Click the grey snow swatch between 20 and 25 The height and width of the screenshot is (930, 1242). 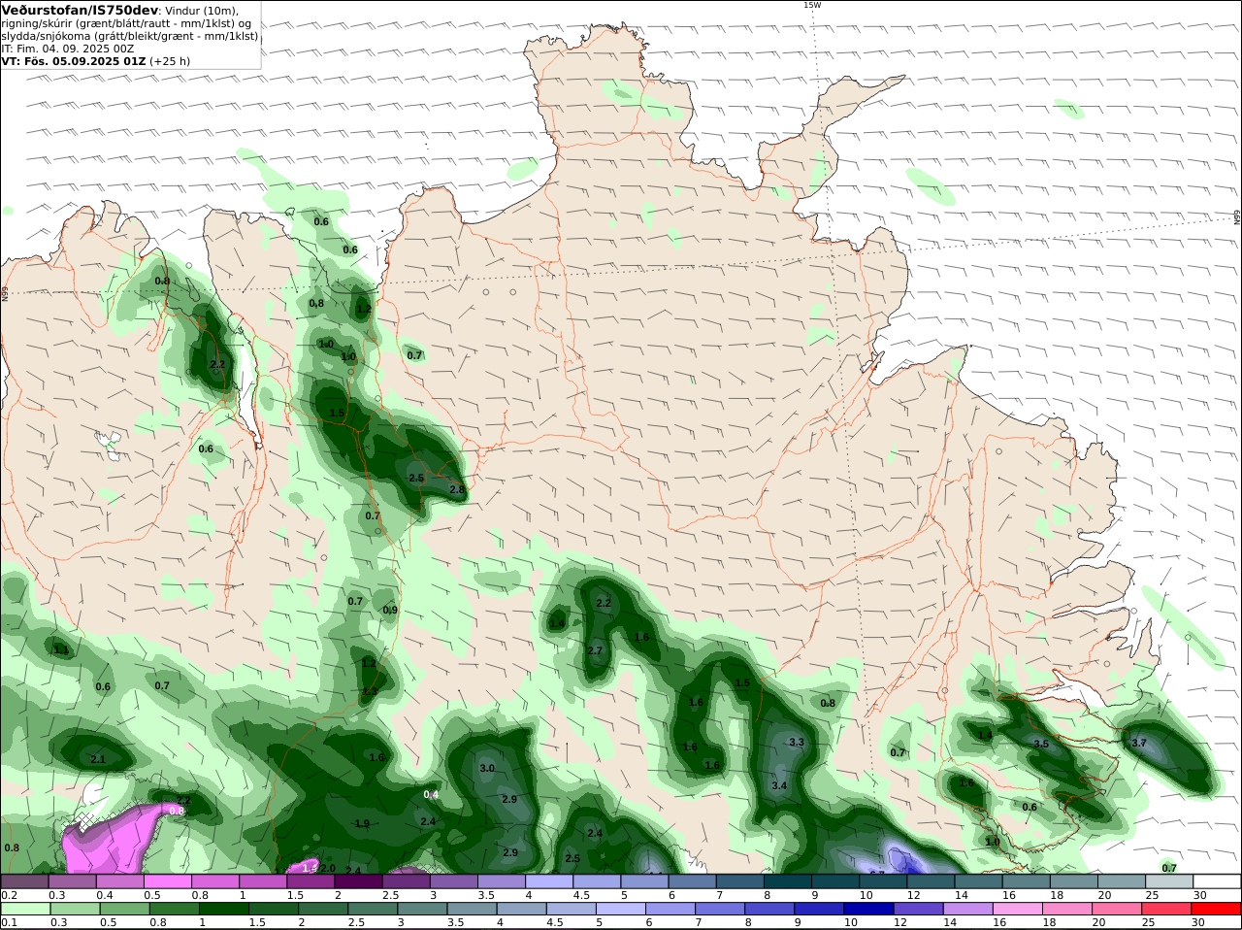(x=1124, y=880)
